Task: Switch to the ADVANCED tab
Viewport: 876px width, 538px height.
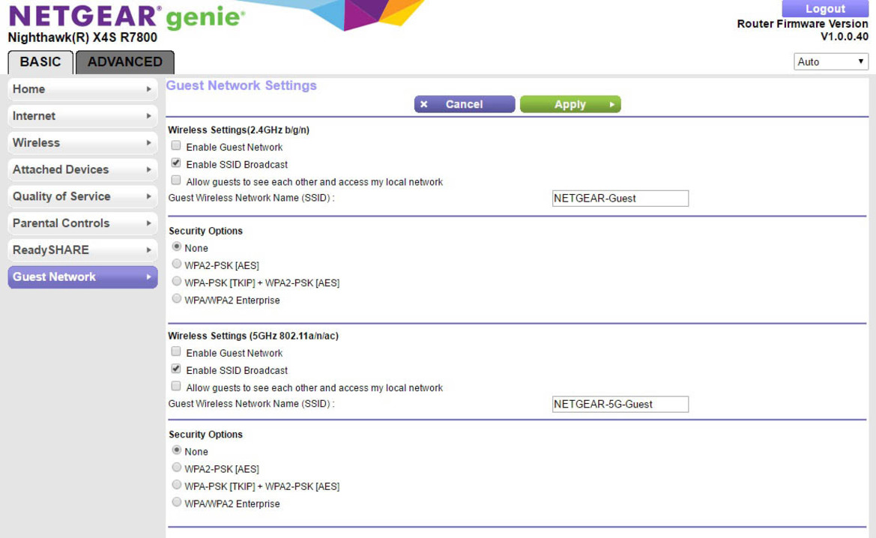Action: [124, 62]
